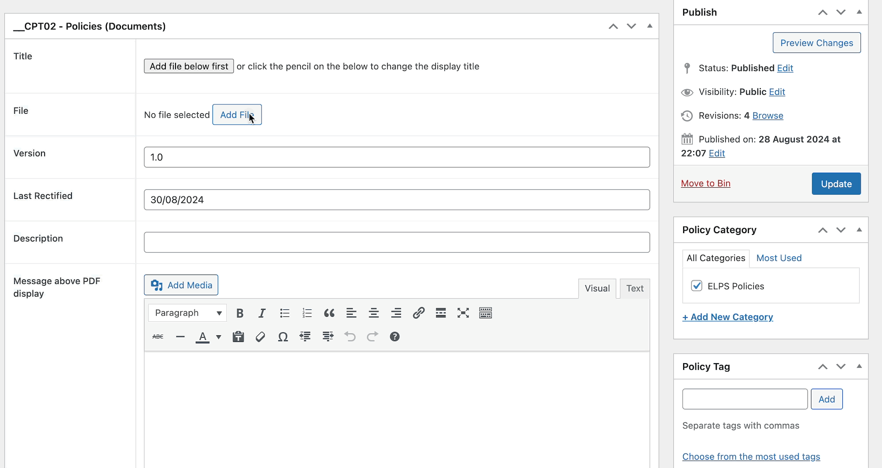Uncheck the ELPS Policies category

697,286
